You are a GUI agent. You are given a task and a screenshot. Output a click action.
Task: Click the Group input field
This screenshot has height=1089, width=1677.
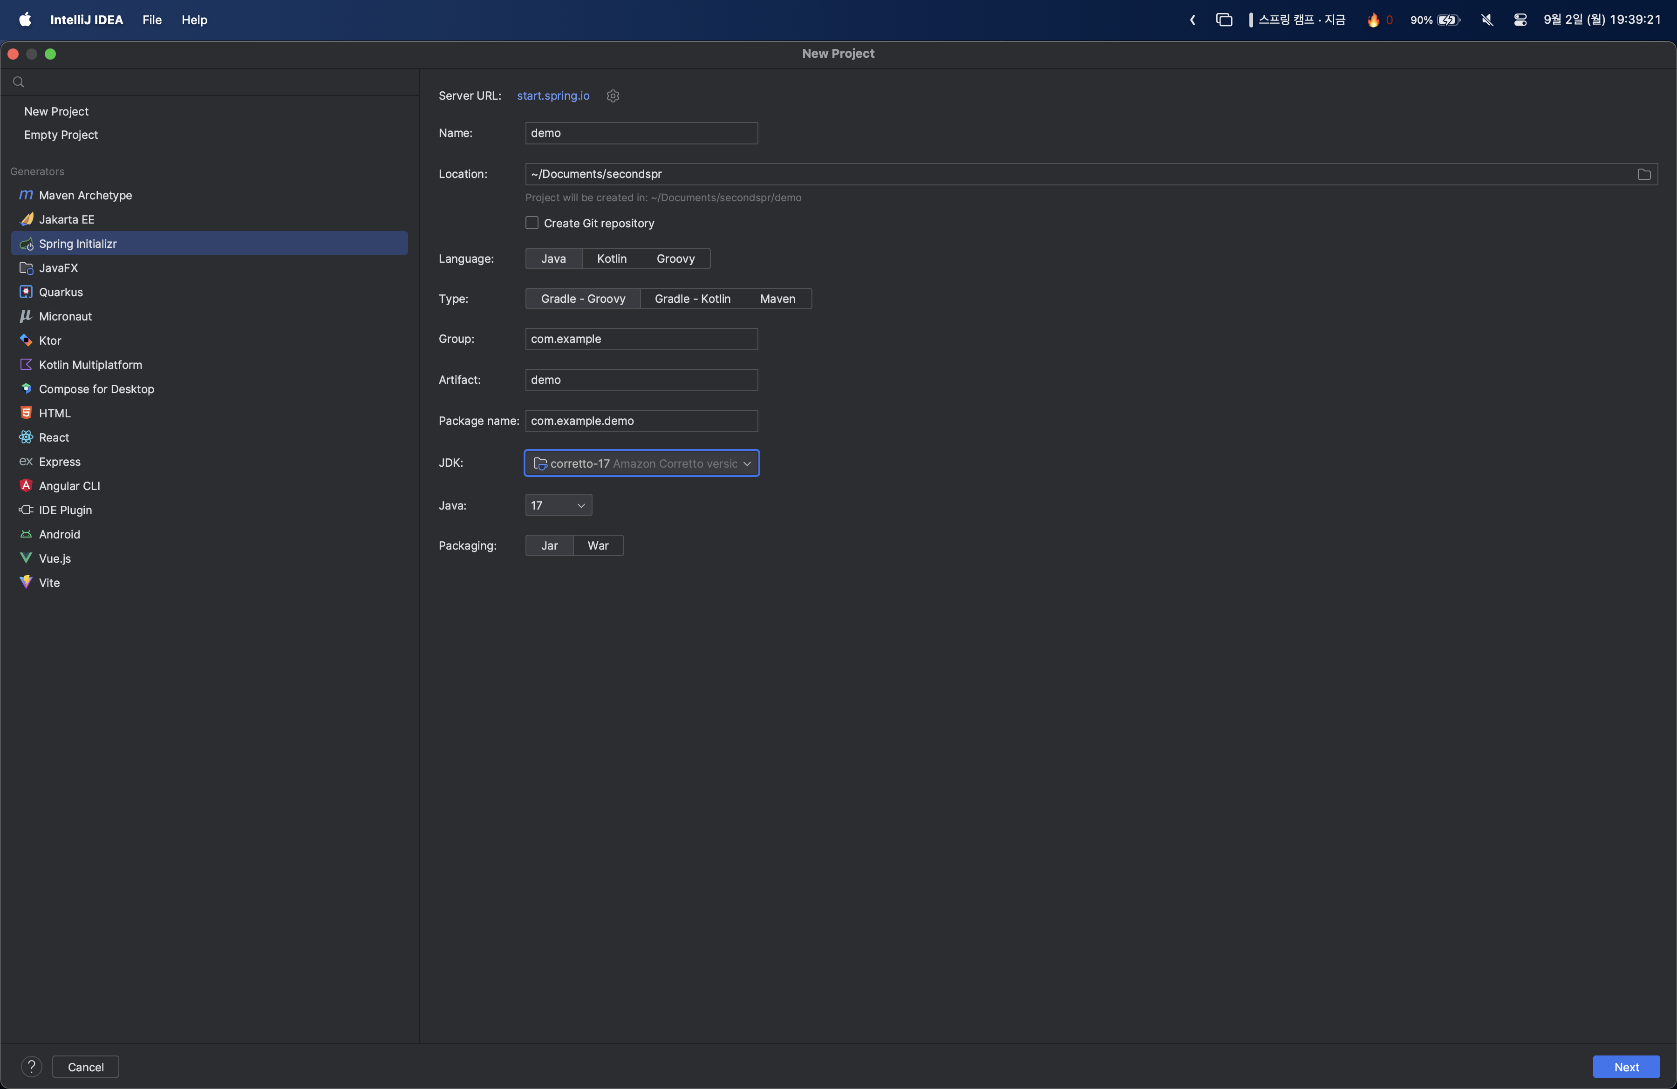click(x=641, y=339)
